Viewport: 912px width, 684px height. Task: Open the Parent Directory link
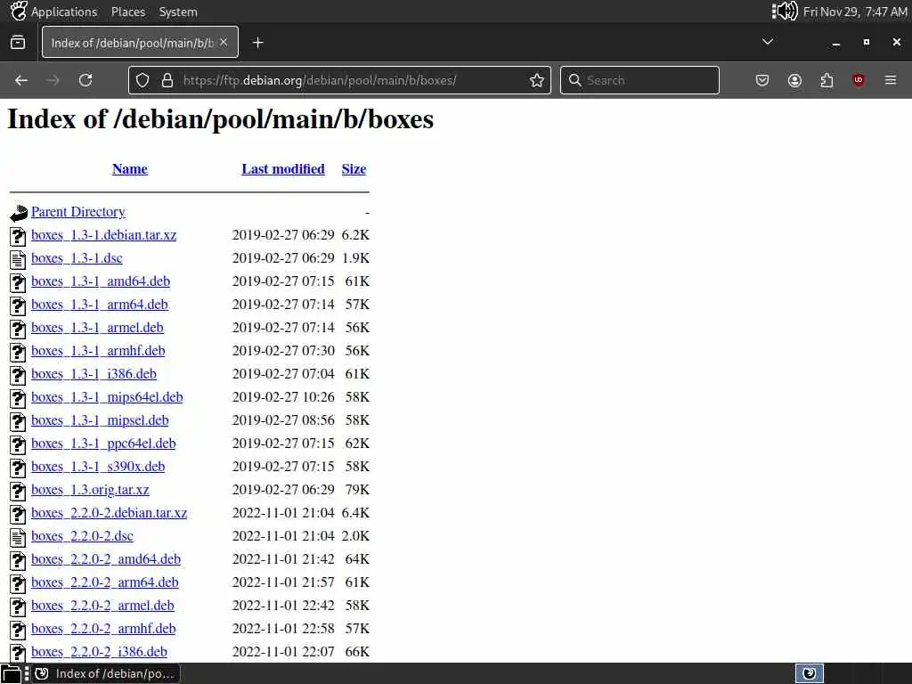(78, 212)
